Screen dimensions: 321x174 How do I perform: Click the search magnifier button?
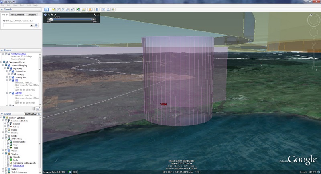click(x=36, y=25)
